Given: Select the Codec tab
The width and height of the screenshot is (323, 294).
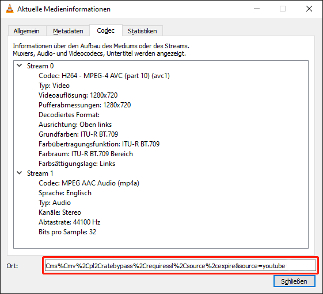Looking at the screenshot, I should click(106, 30).
